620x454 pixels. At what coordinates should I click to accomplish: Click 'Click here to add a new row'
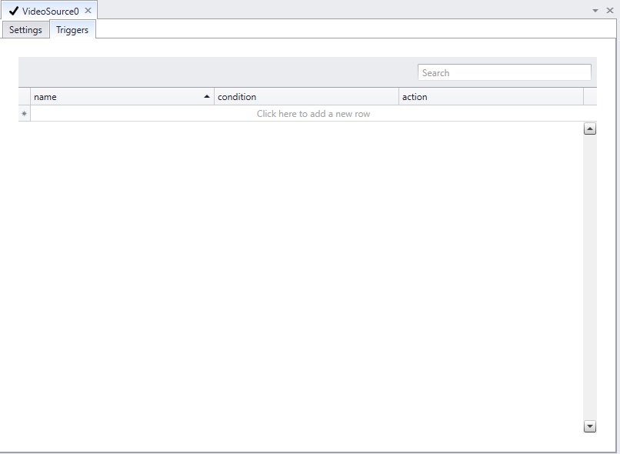coord(313,114)
